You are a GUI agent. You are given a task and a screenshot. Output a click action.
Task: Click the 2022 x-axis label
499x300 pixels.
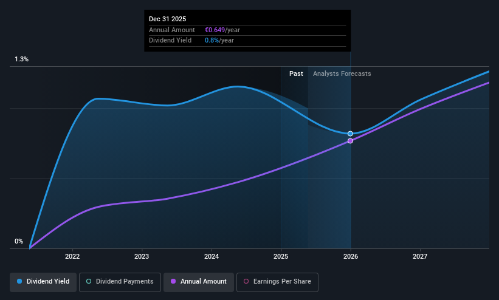point(72,256)
